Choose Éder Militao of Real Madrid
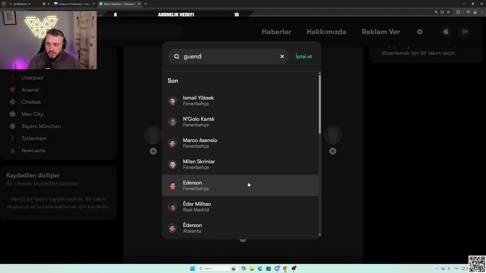The height and width of the screenshot is (273, 486). pyautogui.click(x=240, y=207)
